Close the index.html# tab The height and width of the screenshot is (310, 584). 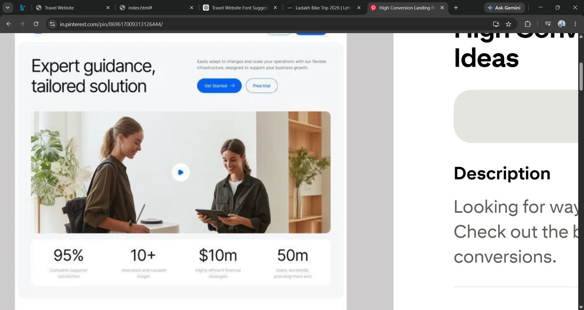[x=192, y=8]
